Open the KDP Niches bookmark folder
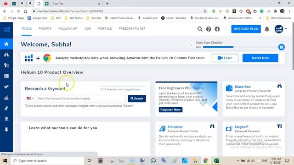This screenshot has width=294, height=165. pyautogui.click(x=73, y=18)
